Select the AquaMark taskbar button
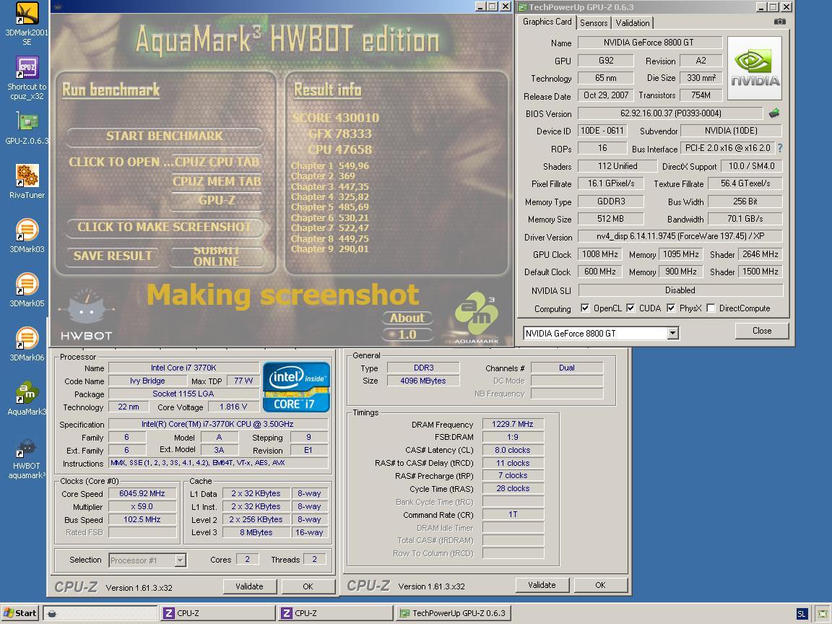The image size is (832, 624). coord(100,613)
